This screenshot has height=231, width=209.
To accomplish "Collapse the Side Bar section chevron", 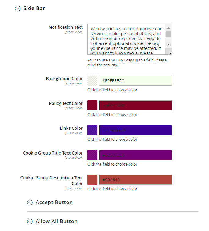I will [x=18, y=9].
